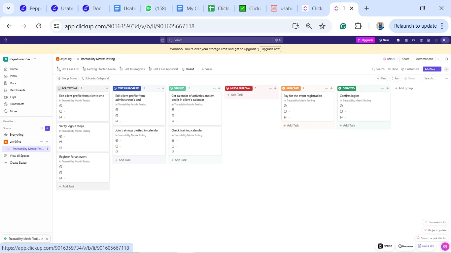Switch to Test Case Approval tab
451x253 pixels.
click(x=163, y=69)
